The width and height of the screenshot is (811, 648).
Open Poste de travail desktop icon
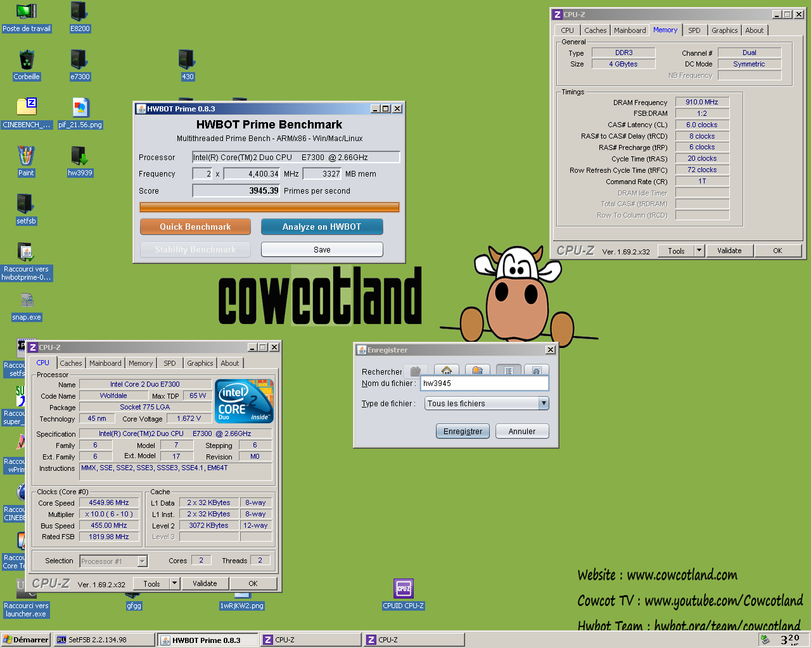26,18
